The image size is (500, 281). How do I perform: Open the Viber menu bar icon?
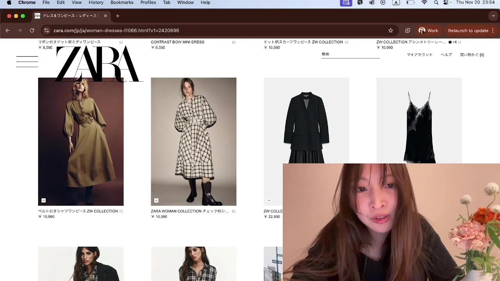click(x=360, y=3)
